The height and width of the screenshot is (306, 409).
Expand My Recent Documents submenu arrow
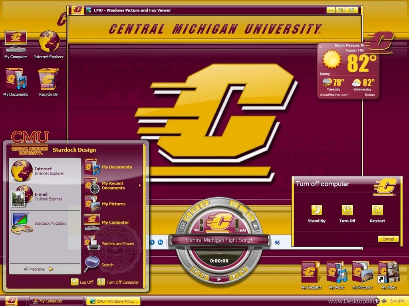[x=140, y=185]
